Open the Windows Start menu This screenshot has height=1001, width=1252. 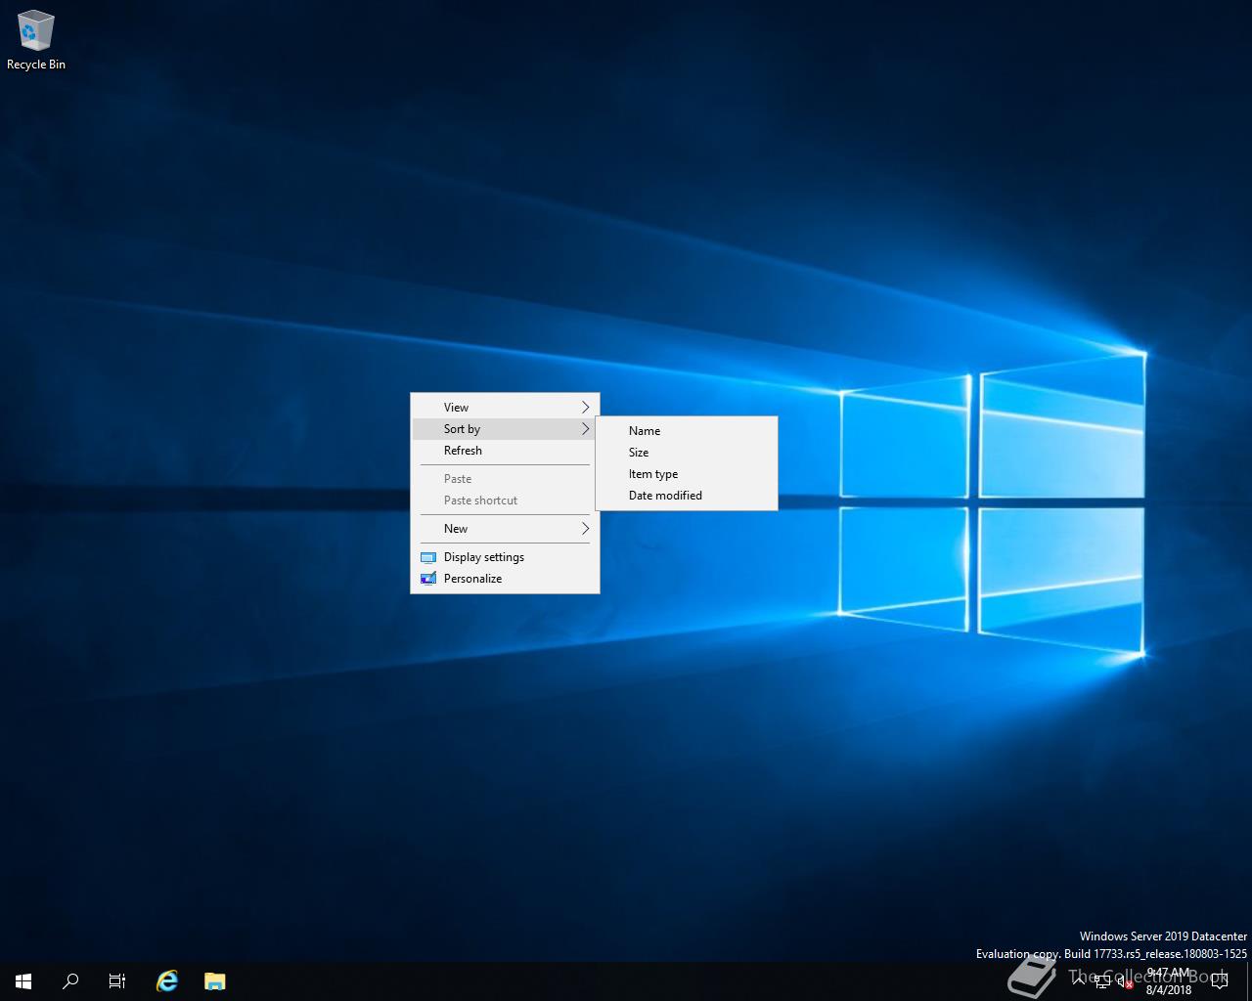(23, 980)
